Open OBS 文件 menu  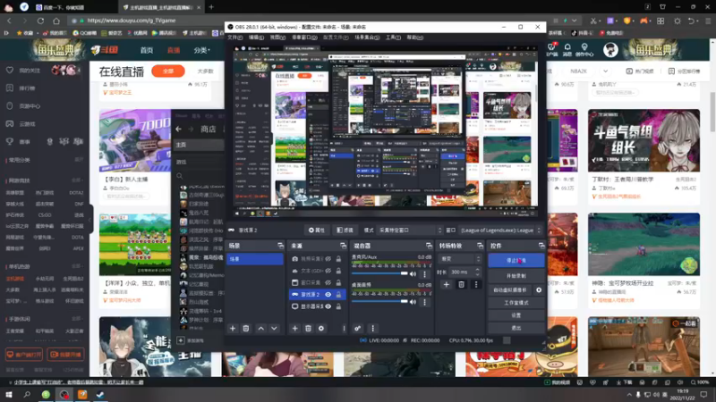(234, 38)
